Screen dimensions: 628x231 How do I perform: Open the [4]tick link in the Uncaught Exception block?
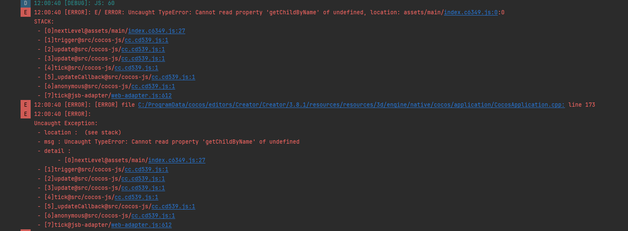coord(136,197)
